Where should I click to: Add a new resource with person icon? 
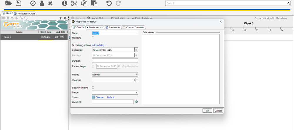pyautogui.click(x=42, y=3)
